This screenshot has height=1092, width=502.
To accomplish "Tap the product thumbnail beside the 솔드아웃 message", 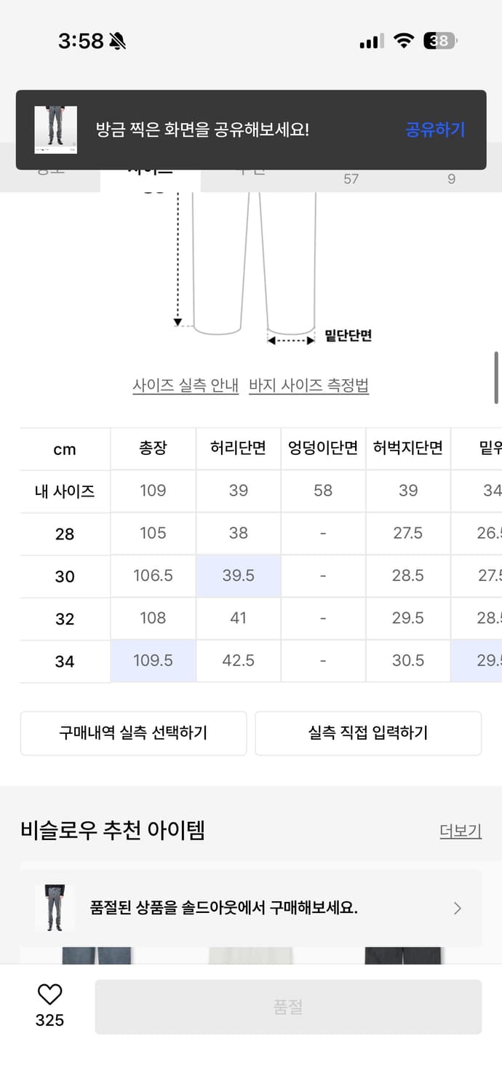I will point(54,908).
